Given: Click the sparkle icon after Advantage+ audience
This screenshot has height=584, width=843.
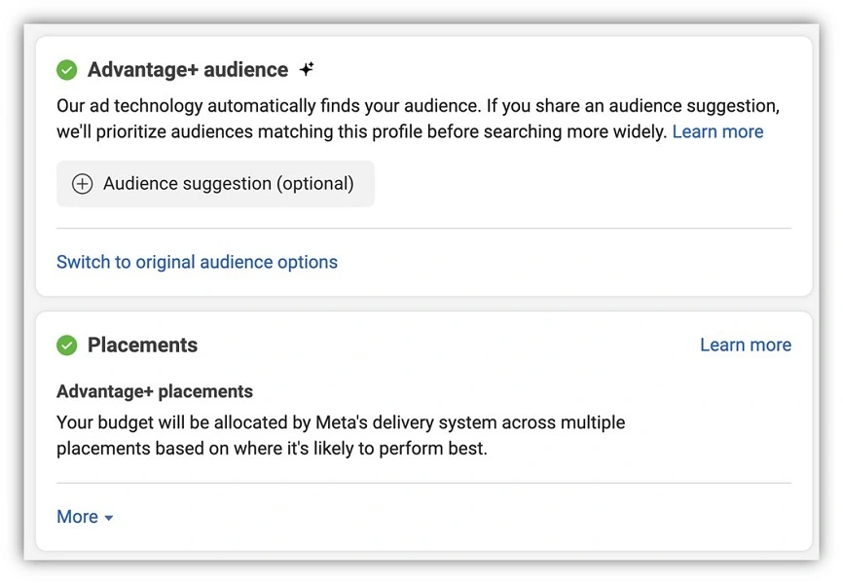Looking at the screenshot, I should point(307,70).
